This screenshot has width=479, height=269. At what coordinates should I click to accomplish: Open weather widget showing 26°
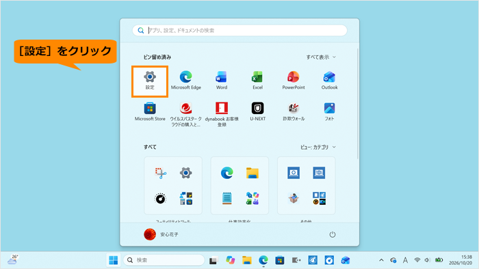13,260
